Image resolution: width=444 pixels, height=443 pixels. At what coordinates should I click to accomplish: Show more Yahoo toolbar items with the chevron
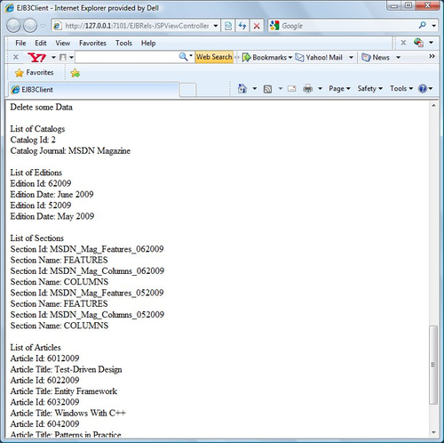pos(432,56)
